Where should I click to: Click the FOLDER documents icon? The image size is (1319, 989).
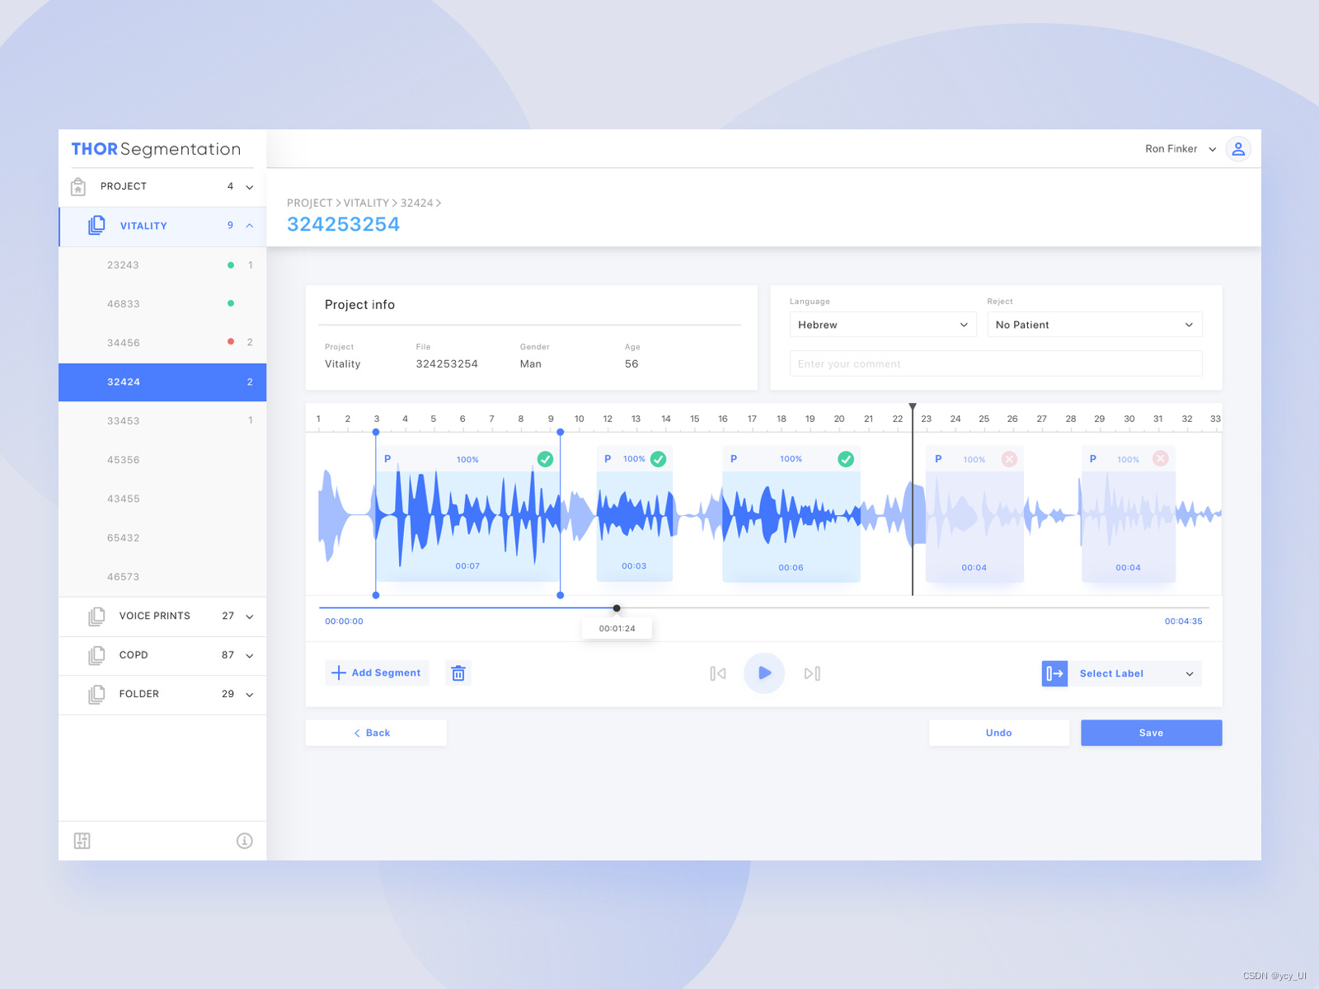point(96,694)
